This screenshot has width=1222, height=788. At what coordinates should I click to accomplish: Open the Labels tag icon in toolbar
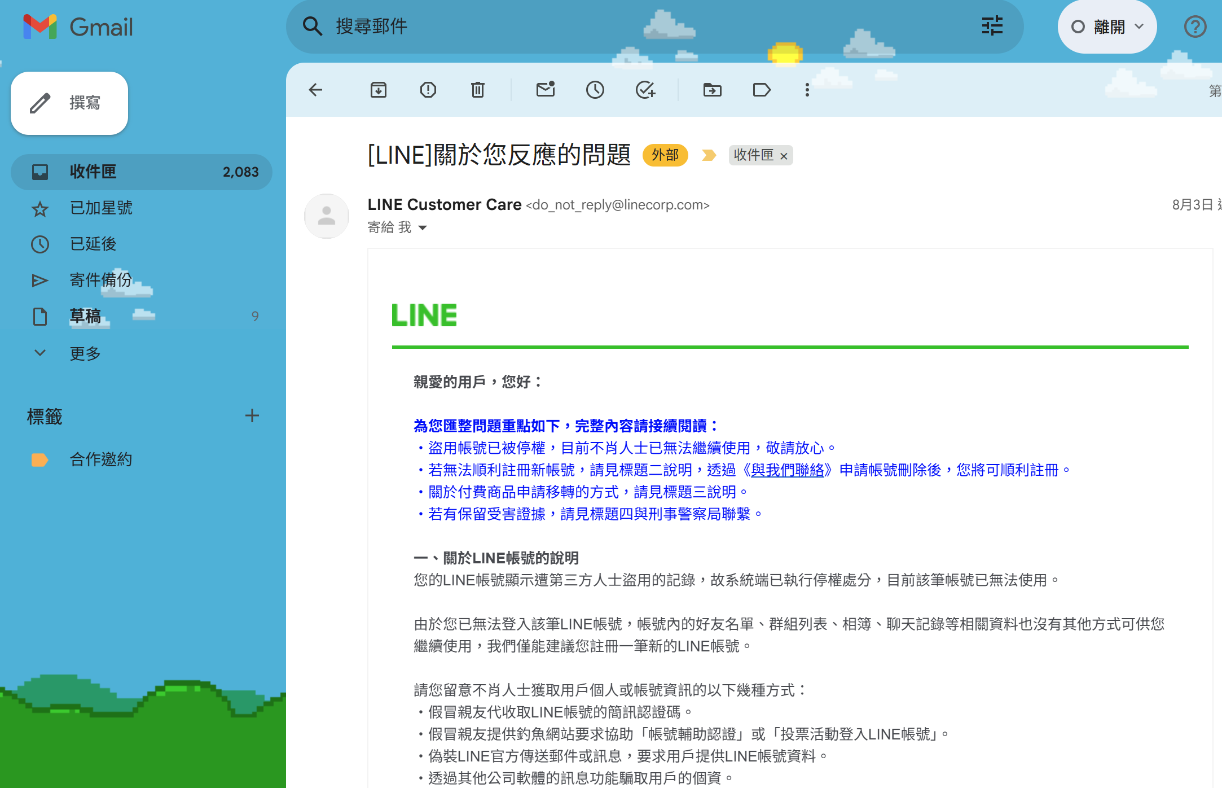(762, 90)
